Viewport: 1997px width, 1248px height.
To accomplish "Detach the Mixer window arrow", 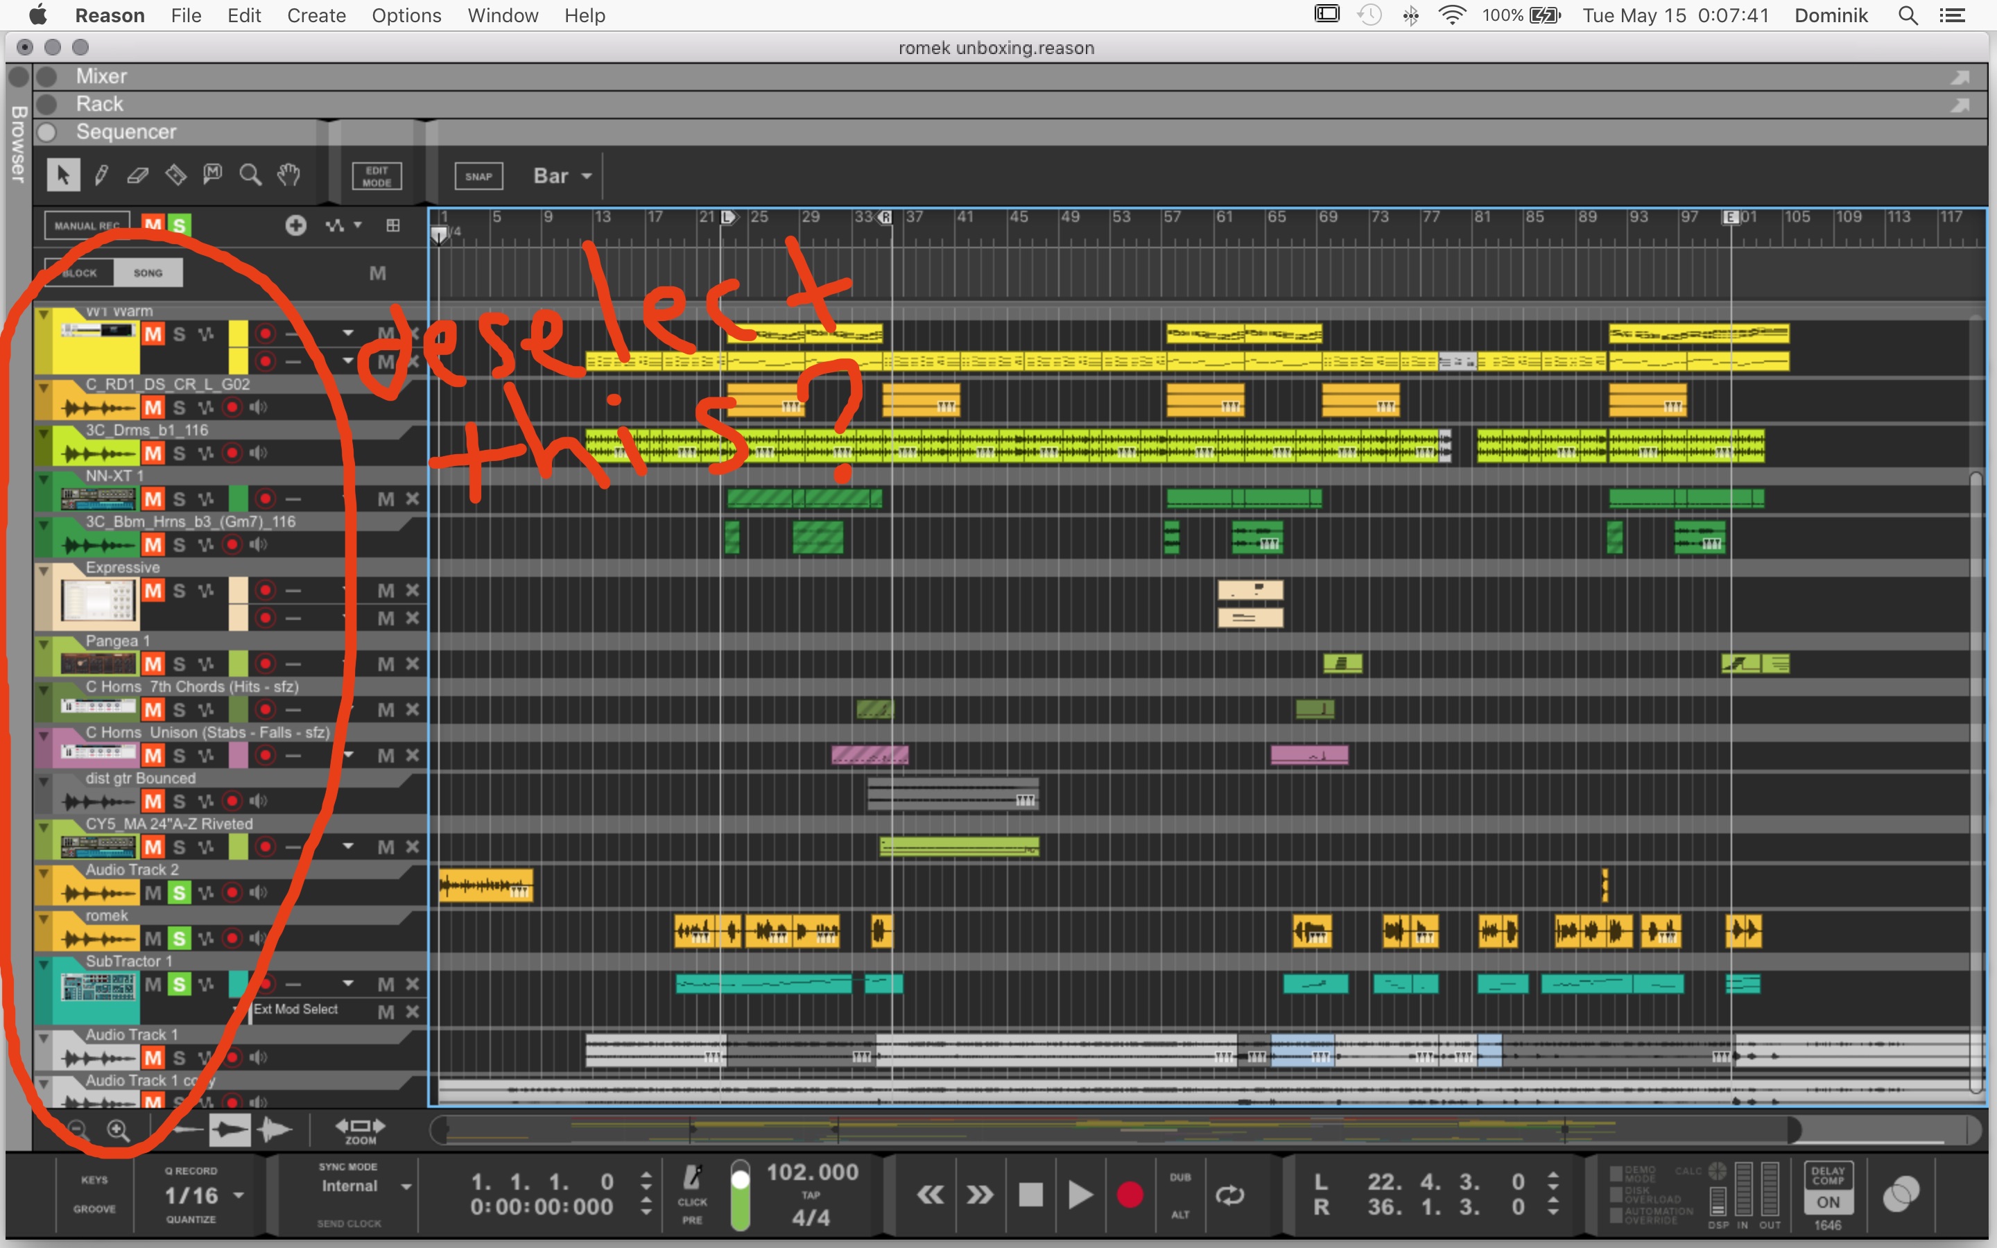I will click(x=1961, y=77).
